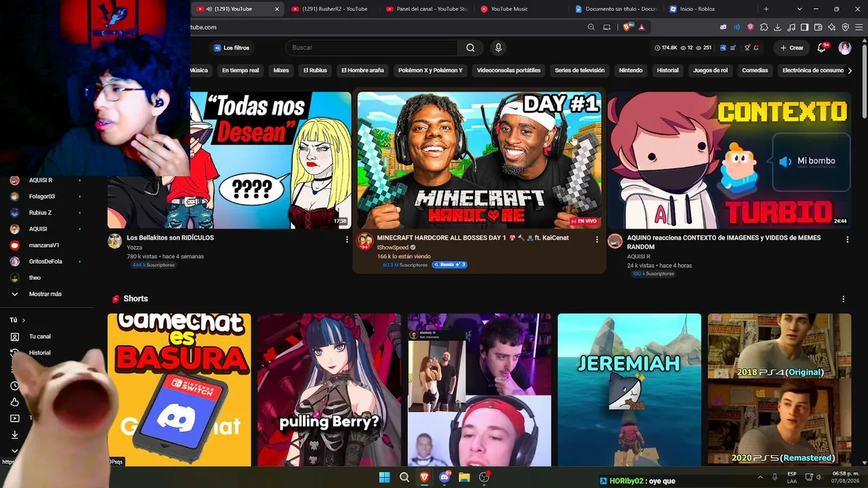Open options for AQUINO reacciona video
Image resolution: width=868 pixels, height=488 pixels.
(x=847, y=239)
